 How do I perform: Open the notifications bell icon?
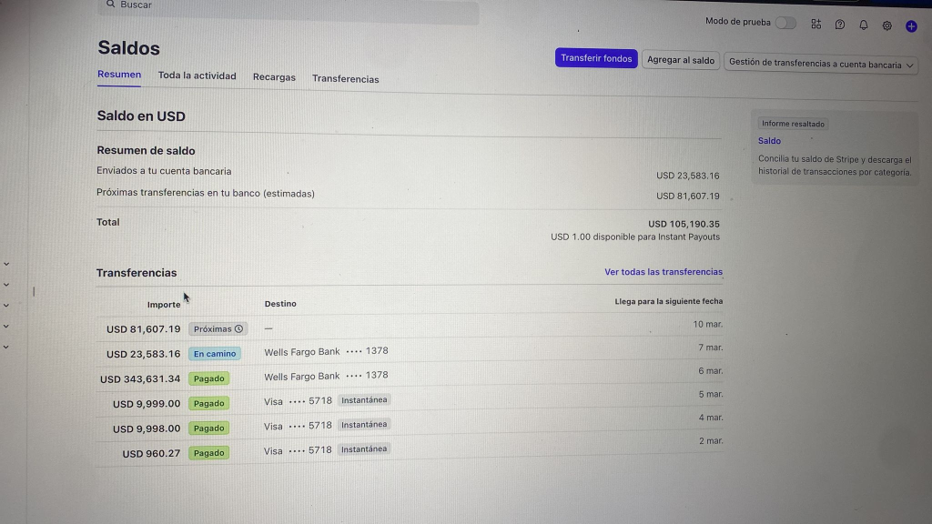[x=863, y=25]
